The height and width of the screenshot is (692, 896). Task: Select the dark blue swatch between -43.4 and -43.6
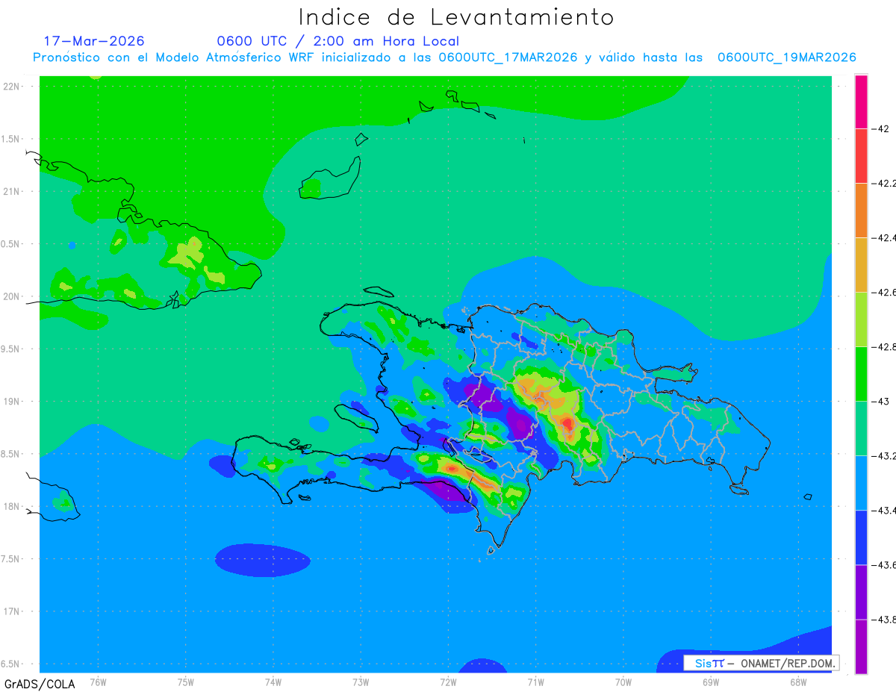pyautogui.click(x=861, y=537)
